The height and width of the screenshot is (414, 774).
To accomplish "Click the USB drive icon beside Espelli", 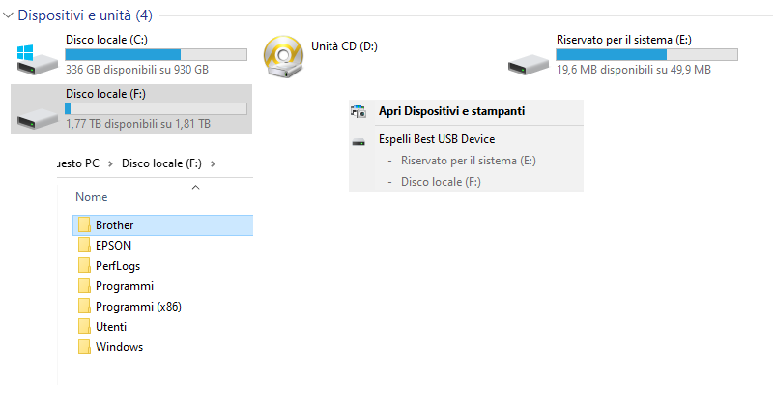I will pos(358,142).
